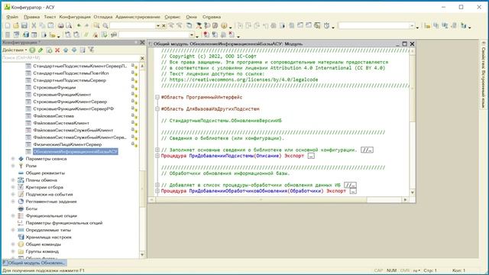489x275 pixels.
Task: Click the remove comment red X icon
Action: (95, 34)
